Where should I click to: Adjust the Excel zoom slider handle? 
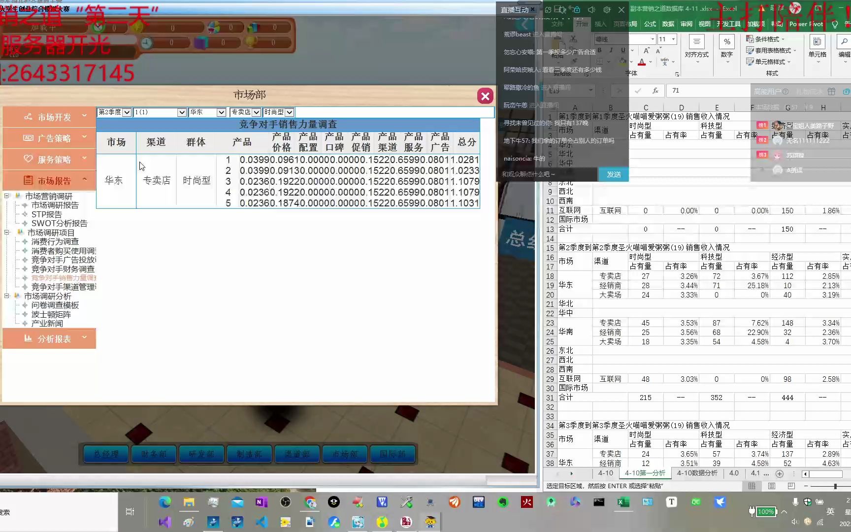pyautogui.click(x=835, y=486)
